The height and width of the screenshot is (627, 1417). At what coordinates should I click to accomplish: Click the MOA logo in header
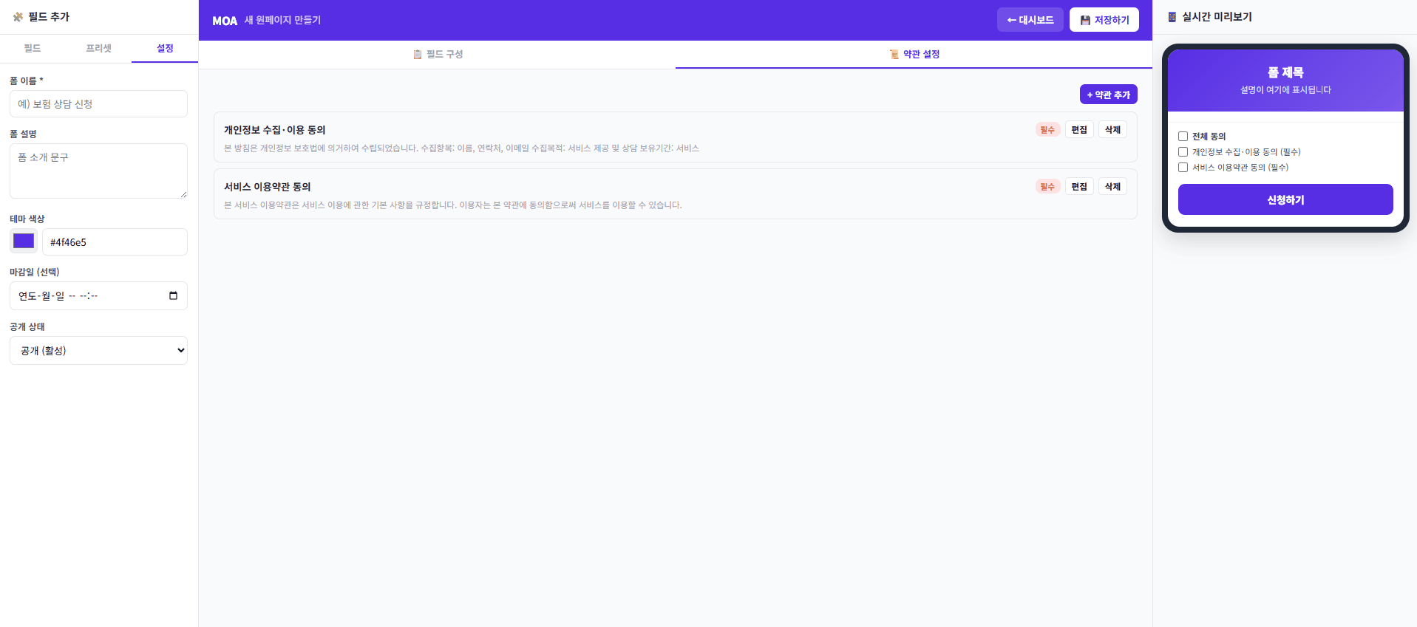tap(225, 21)
